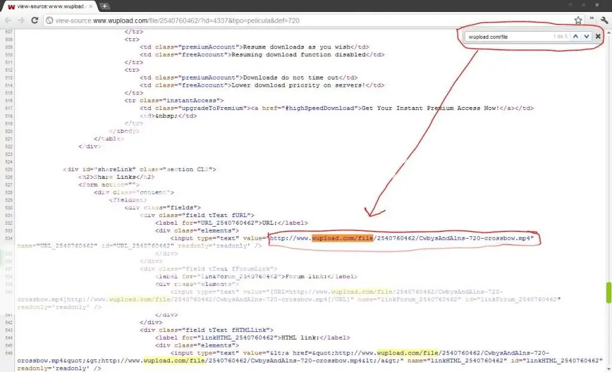This screenshot has width=612, height=372.
Task: Click the vertical scrollbar thumb
Action: [608, 292]
